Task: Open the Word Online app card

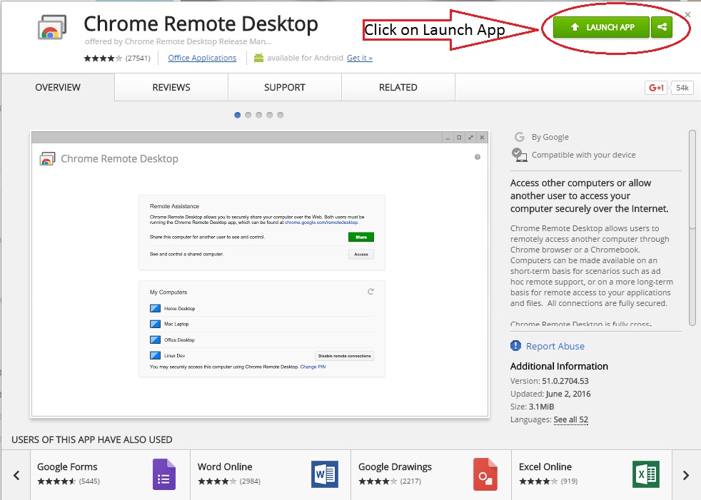Action: (x=271, y=474)
